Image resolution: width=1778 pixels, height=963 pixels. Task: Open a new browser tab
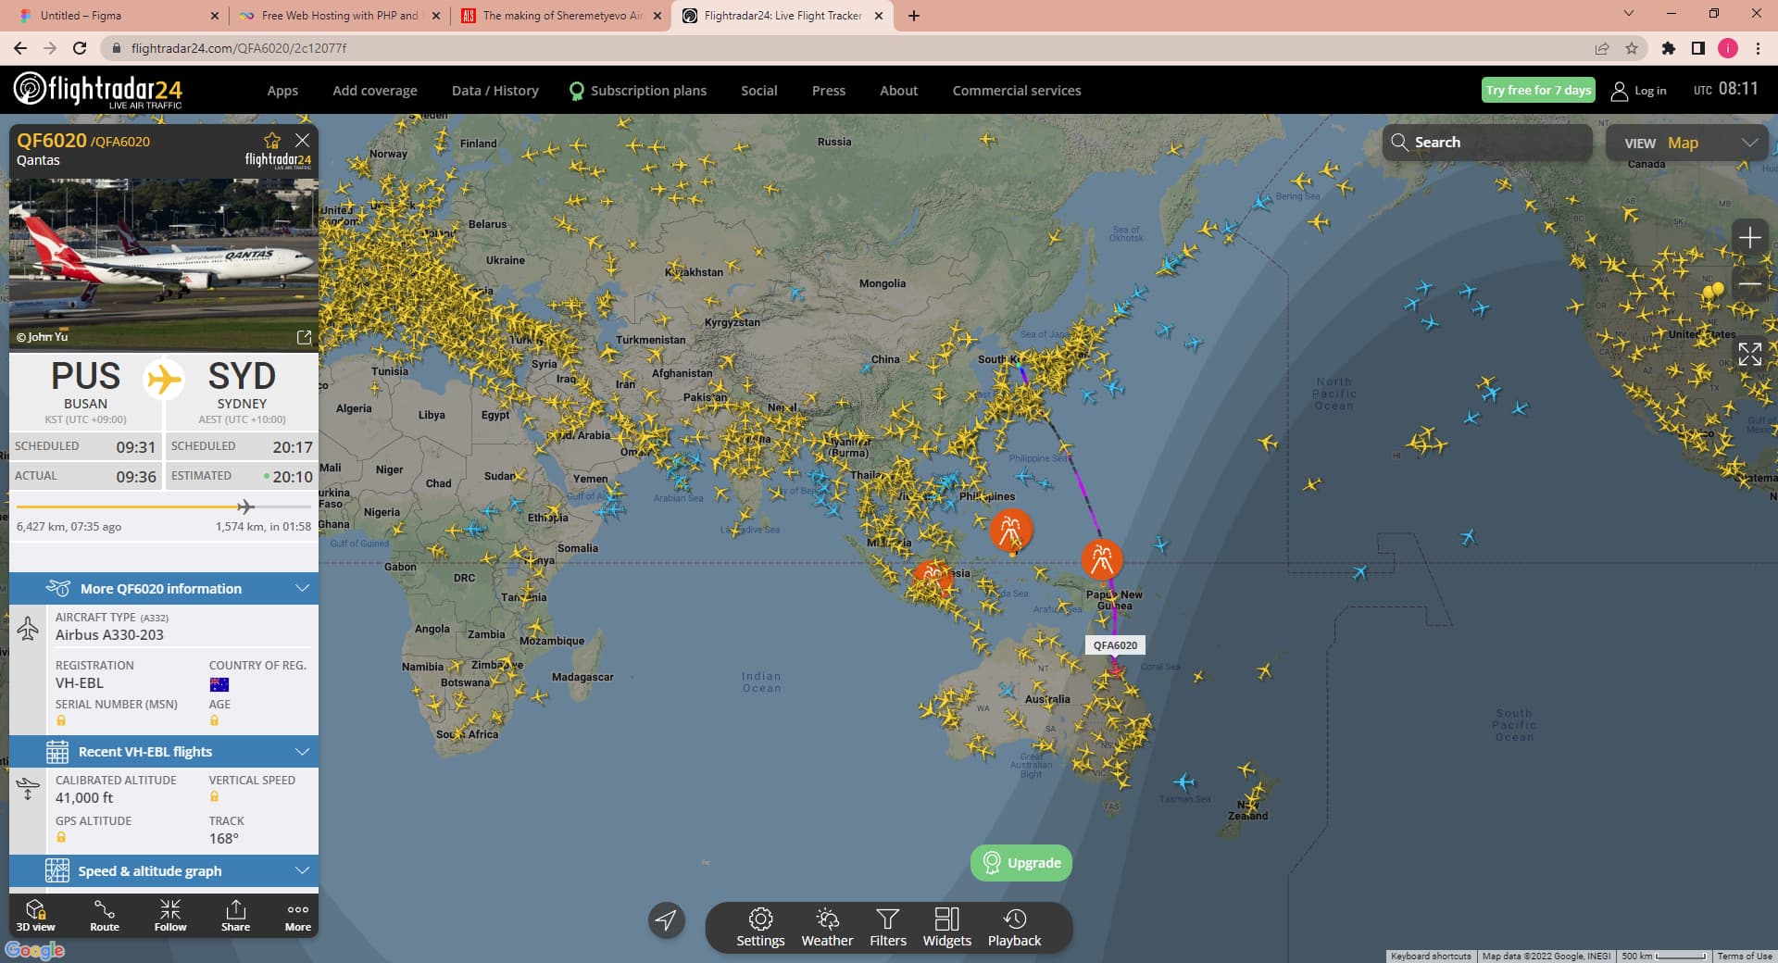914,16
